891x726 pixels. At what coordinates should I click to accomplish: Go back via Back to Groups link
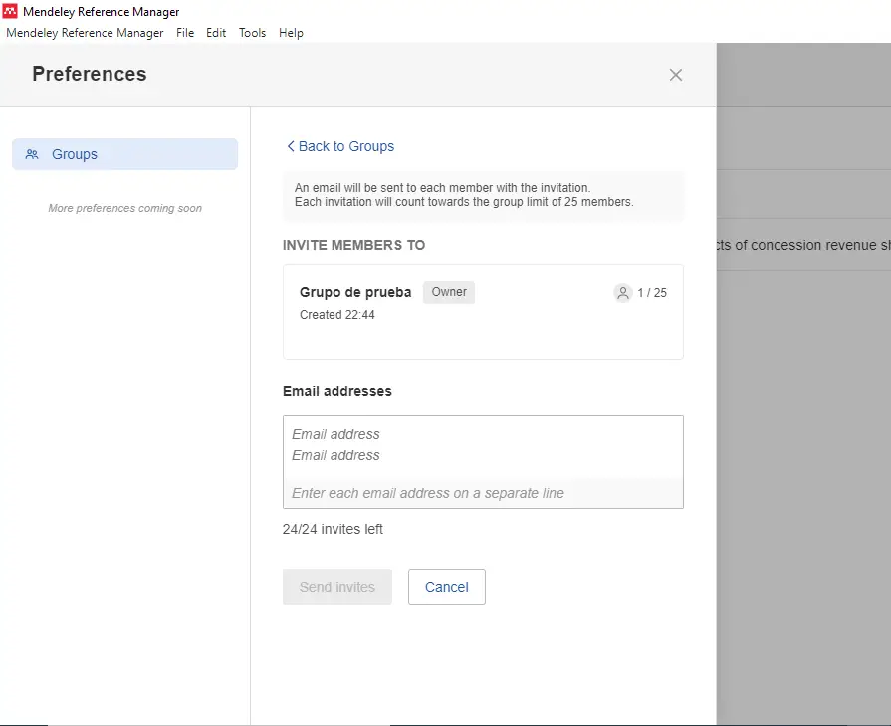(340, 146)
